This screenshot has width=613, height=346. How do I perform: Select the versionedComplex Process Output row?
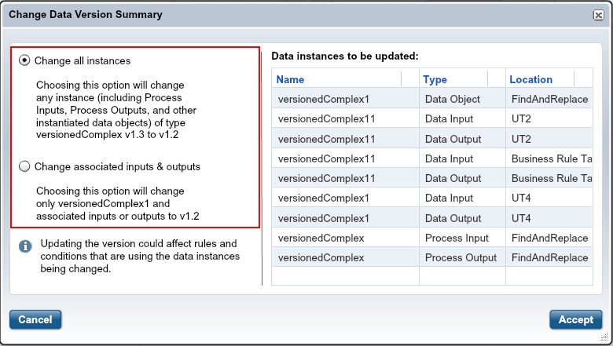point(431,257)
